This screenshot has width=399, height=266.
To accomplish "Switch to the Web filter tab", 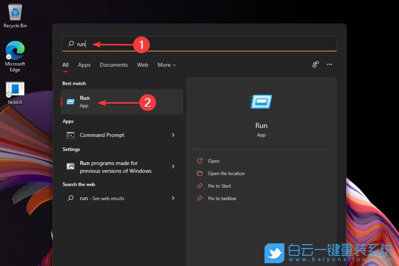I will tap(143, 65).
